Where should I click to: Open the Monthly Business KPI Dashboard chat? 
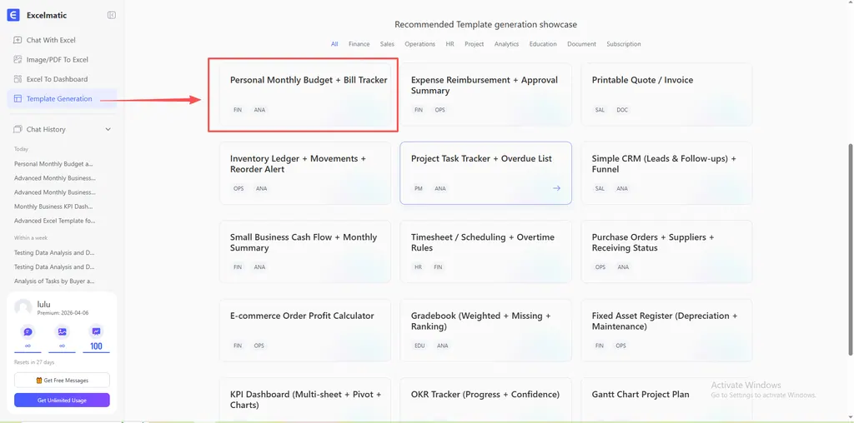(x=53, y=207)
